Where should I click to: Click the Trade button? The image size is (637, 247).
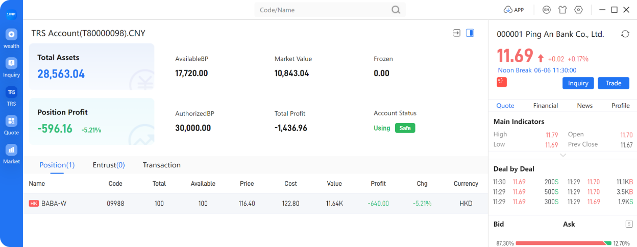614,83
